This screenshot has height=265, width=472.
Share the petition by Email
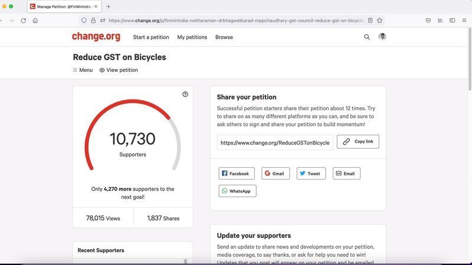346,174
